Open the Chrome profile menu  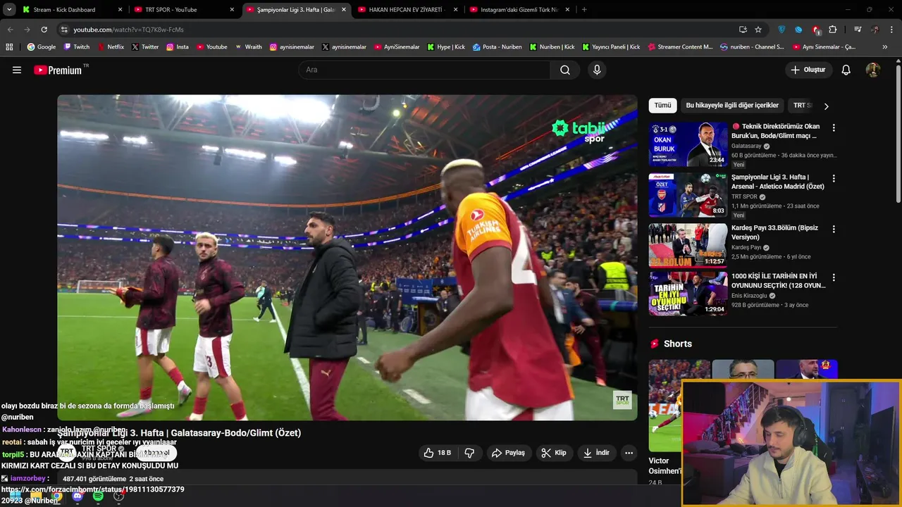[875, 30]
